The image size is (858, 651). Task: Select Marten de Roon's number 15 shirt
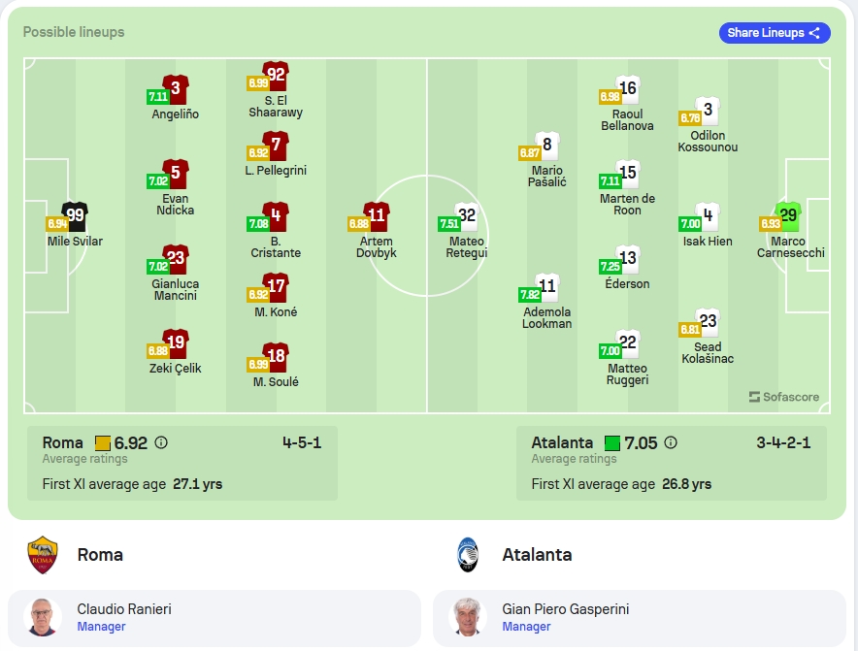coord(628,174)
